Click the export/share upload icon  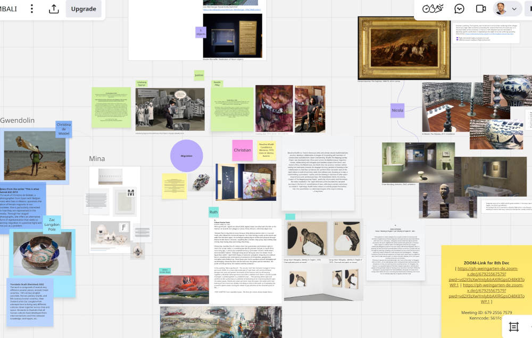(x=54, y=9)
